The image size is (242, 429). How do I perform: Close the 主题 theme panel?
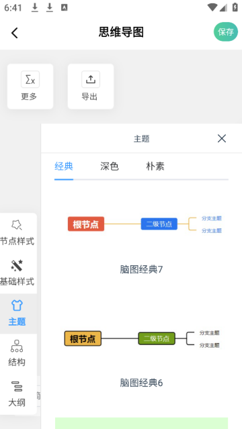click(x=222, y=138)
